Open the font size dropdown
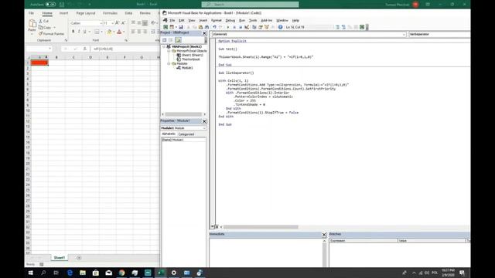Image resolution: width=495 pixels, height=278 pixels. (113, 23)
